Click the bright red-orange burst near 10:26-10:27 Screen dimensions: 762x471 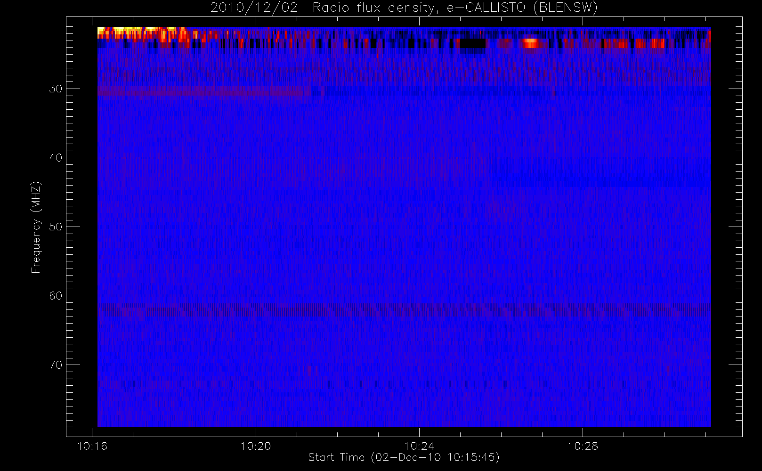(530, 43)
